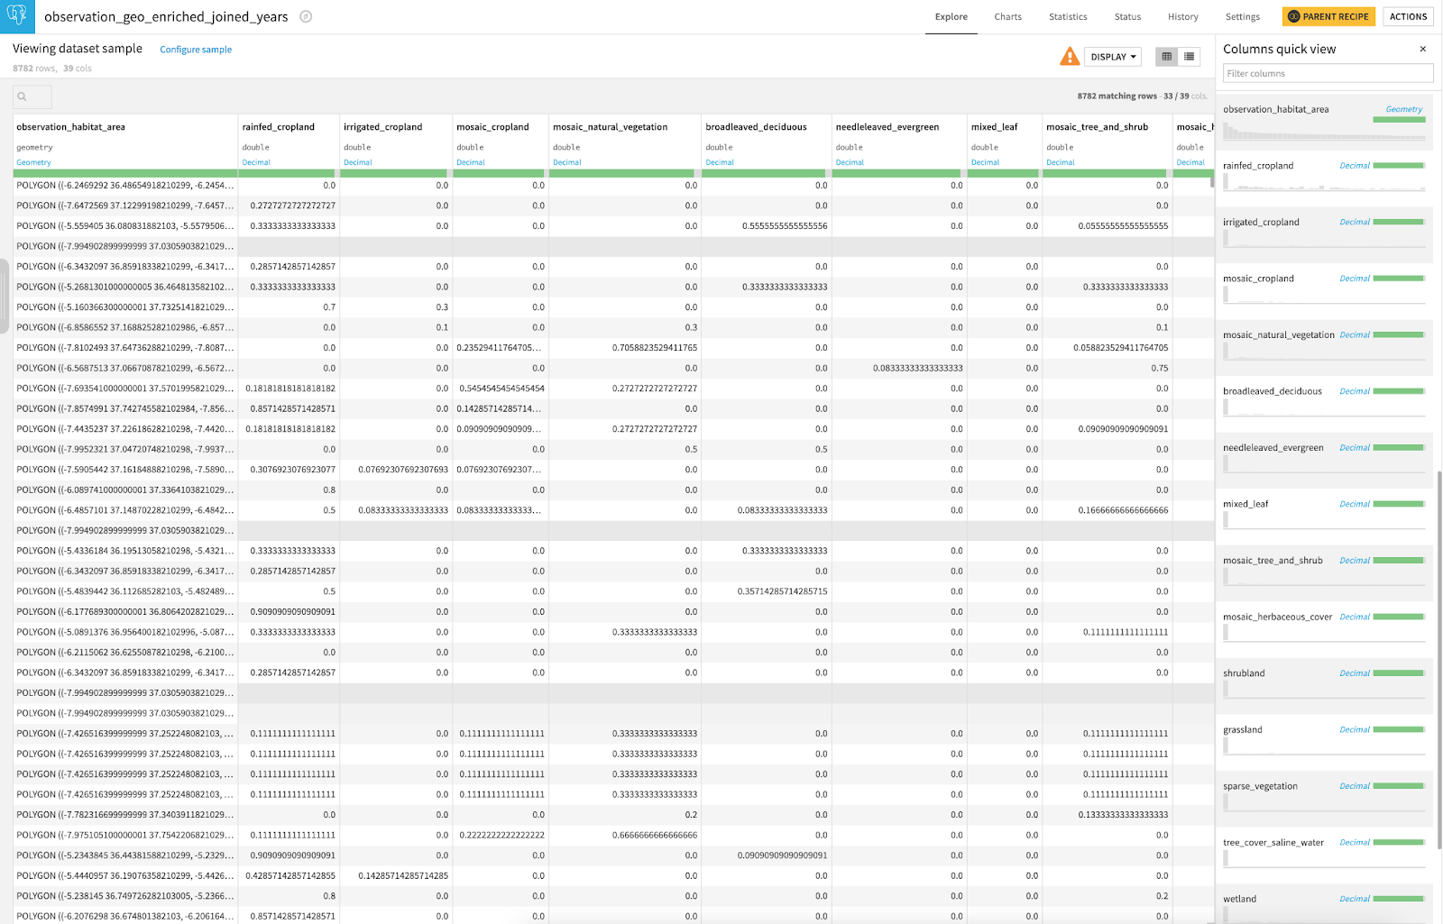Click the PARENT RECIPE button
This screenshot has width=1443, height=924.
coord(1328,16)
